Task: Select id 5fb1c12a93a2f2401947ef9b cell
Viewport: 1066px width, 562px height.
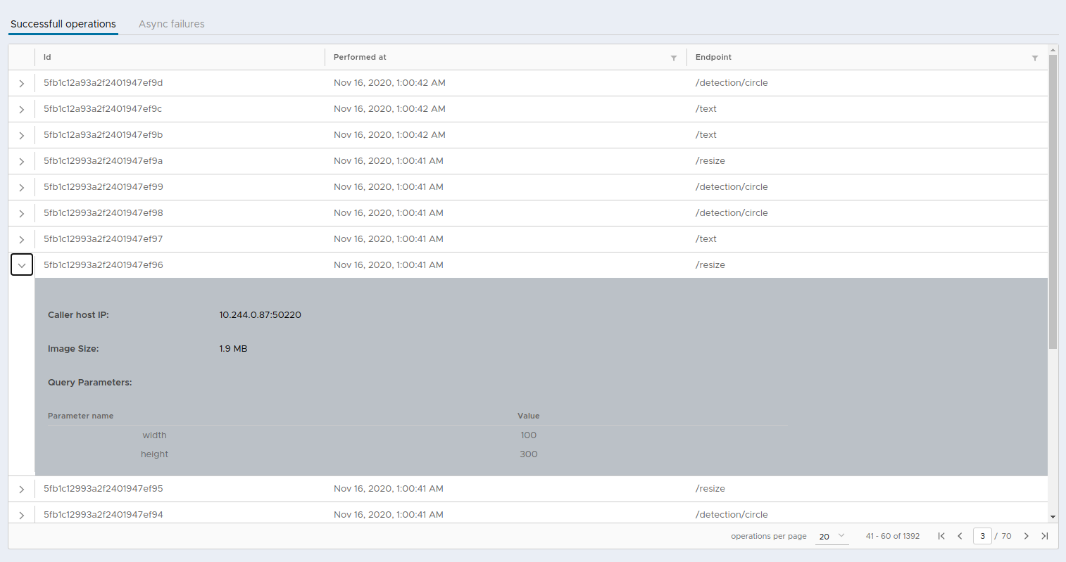Action: pos(103,135)
